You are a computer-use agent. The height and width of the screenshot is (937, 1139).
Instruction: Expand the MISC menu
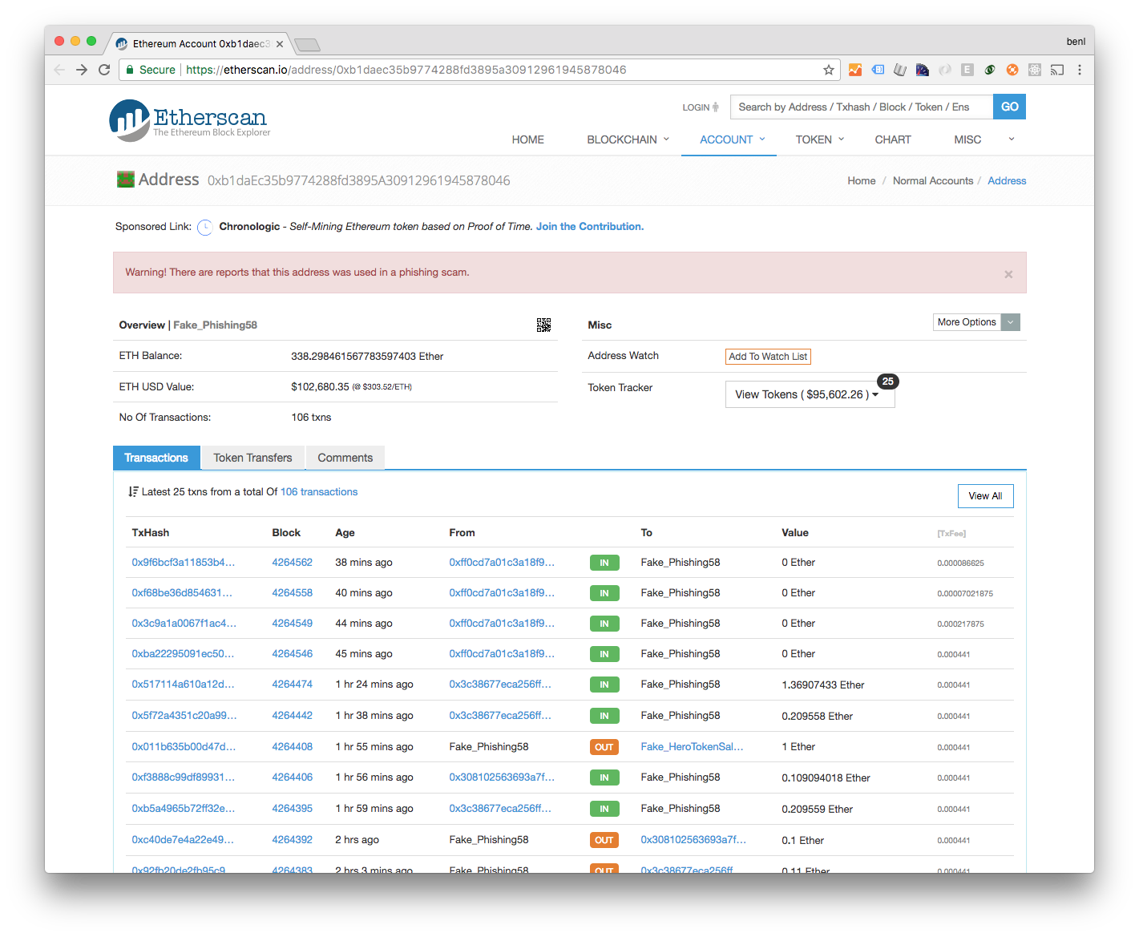pos(984,139)
